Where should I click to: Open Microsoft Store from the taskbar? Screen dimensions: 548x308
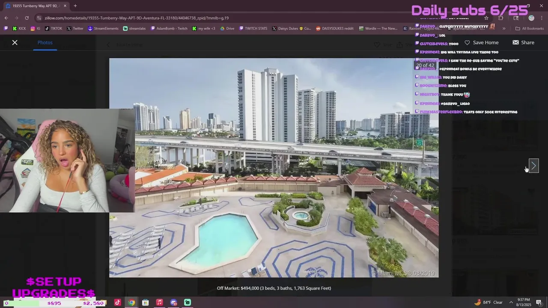pyautogui.click(x=146, y=302)
